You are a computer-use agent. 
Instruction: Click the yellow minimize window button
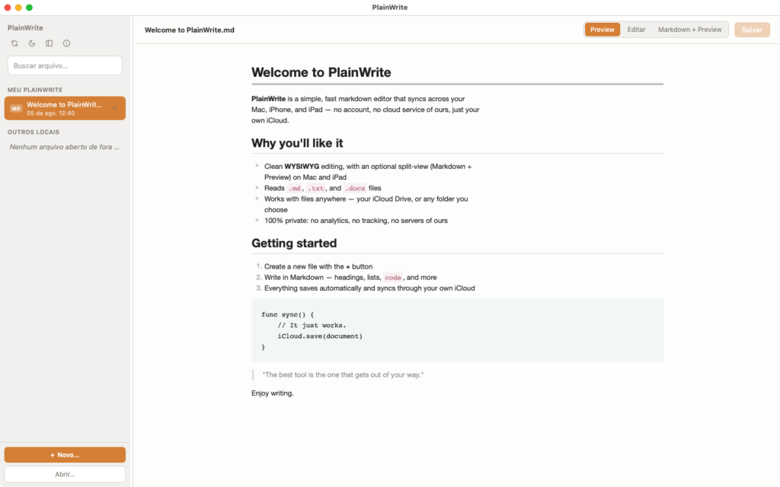tap(18, 8)
